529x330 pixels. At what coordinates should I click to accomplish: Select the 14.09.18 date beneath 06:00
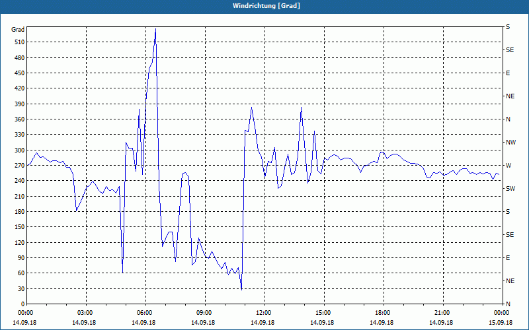coord(143,323)
